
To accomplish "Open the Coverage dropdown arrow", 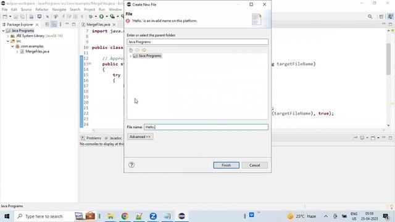I will [x=118, y=17].
